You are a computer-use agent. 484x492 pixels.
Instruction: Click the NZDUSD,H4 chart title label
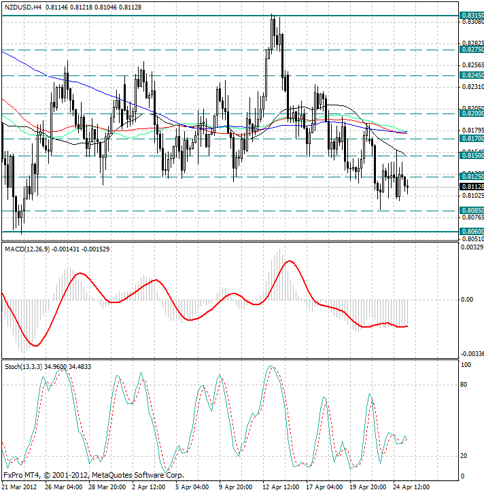(x=23, y=7)
